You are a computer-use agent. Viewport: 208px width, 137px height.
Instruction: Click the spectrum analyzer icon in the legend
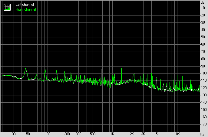coord(7,7)
